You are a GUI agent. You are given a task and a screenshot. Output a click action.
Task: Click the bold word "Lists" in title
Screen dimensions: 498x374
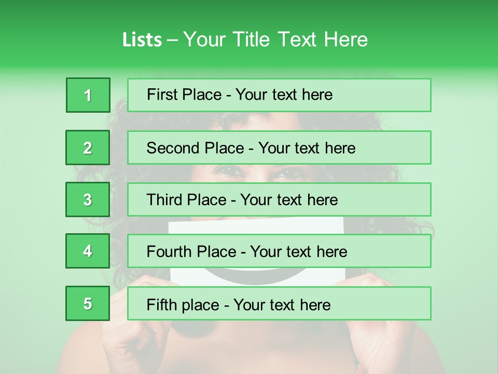click(x=142, y=39)
